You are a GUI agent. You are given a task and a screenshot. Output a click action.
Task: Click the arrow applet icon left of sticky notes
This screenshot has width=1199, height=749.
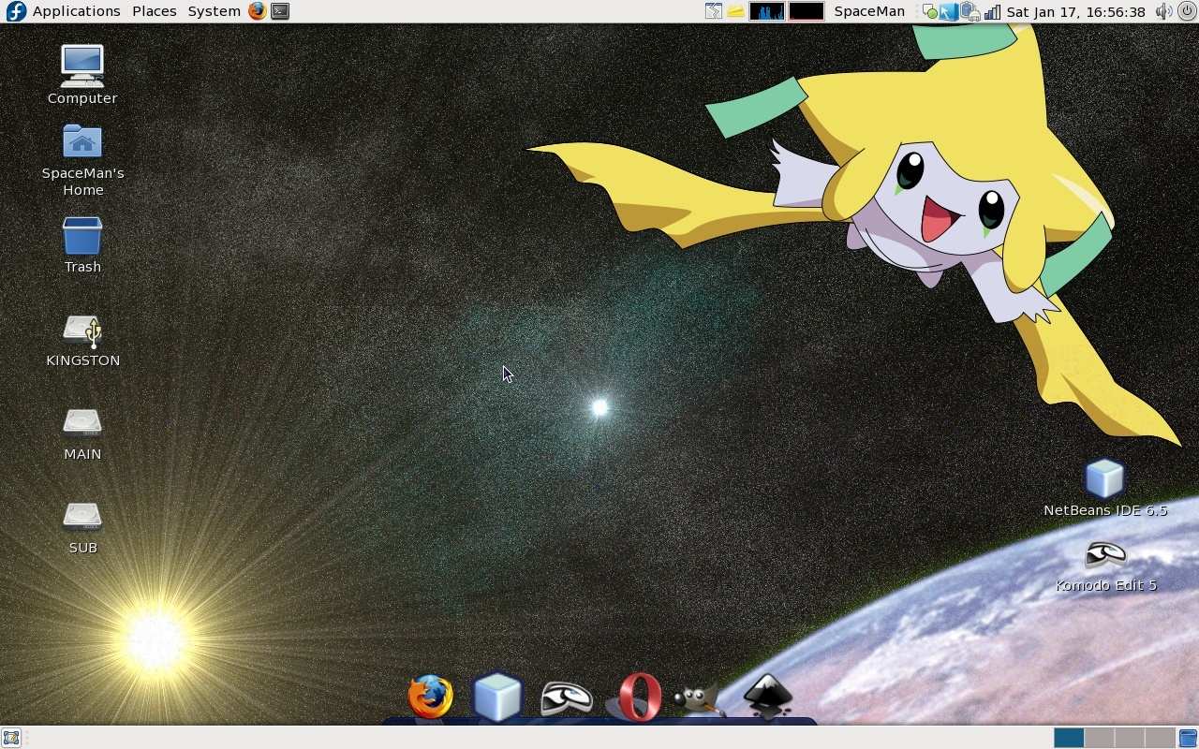tap(714, 11)
